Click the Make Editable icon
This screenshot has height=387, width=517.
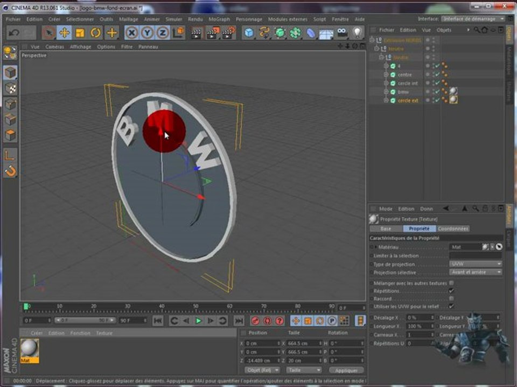[10, 52]
